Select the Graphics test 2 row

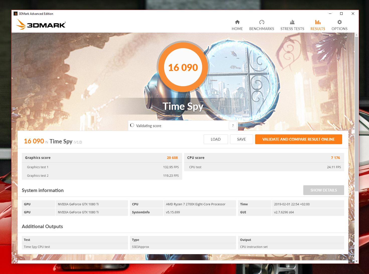point(102,175)
